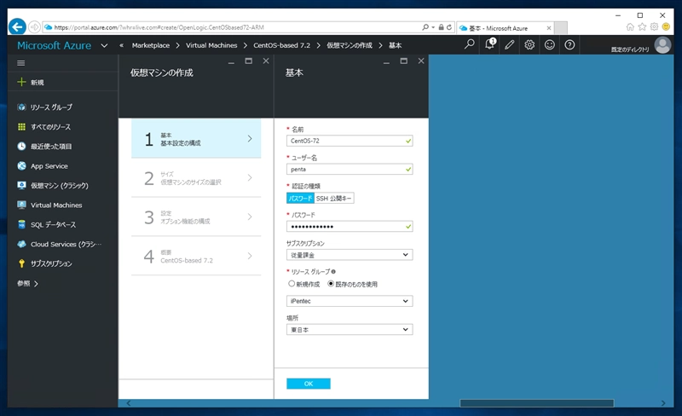Open browser tools gear icon
682x416 pixels.
(654, 27)
